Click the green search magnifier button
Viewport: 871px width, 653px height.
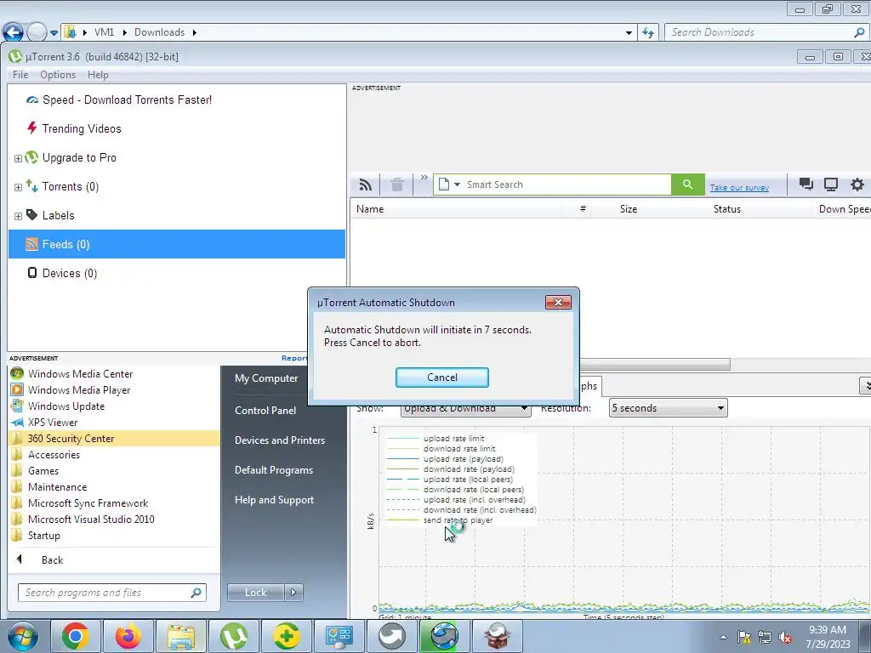687,185
